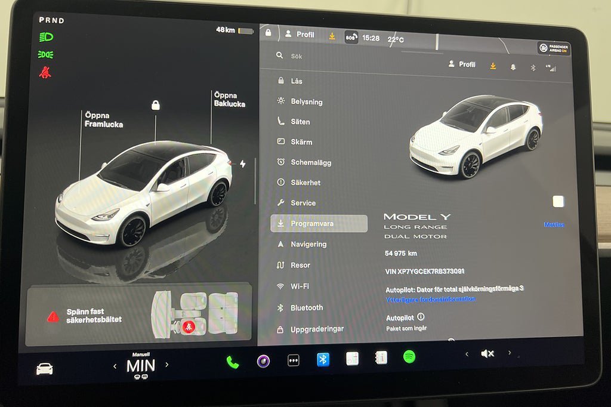Image resolution: width=611 pixels, height=407 pixels.
Task: Tap the Öppna Baklucka button
Action: pyautogui.click(x=229, y=100)
